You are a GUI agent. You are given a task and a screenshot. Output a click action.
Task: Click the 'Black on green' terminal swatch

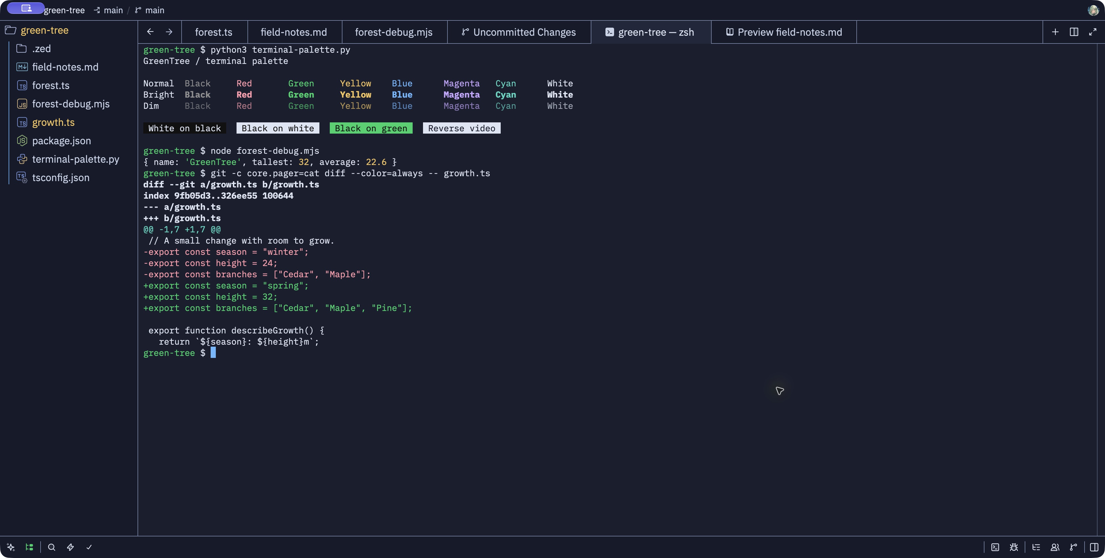(371, 128)
